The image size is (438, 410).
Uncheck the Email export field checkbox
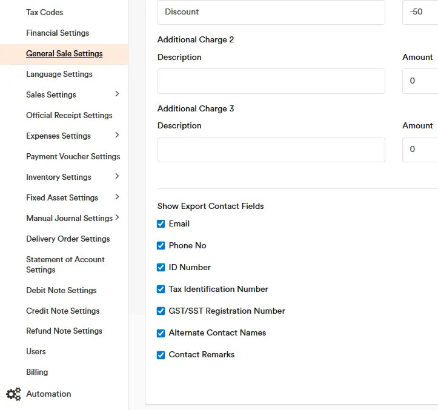pyautogui.click(x=161, y=224)
